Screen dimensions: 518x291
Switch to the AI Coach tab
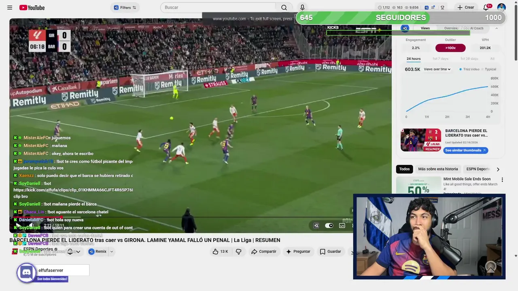(x=476, y=28)
